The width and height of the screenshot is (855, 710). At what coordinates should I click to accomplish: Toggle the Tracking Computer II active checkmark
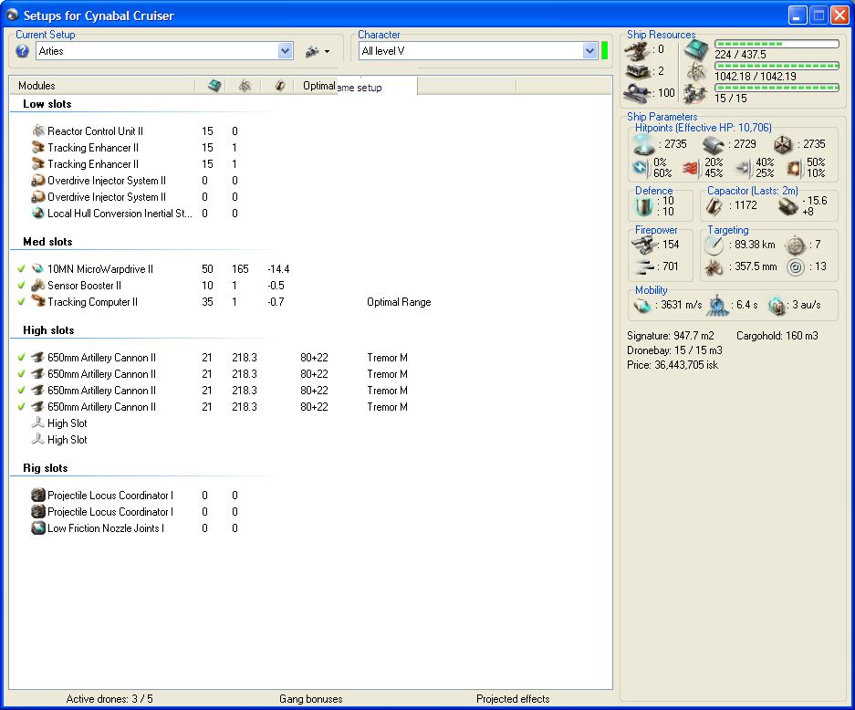(x=21, y=301)
